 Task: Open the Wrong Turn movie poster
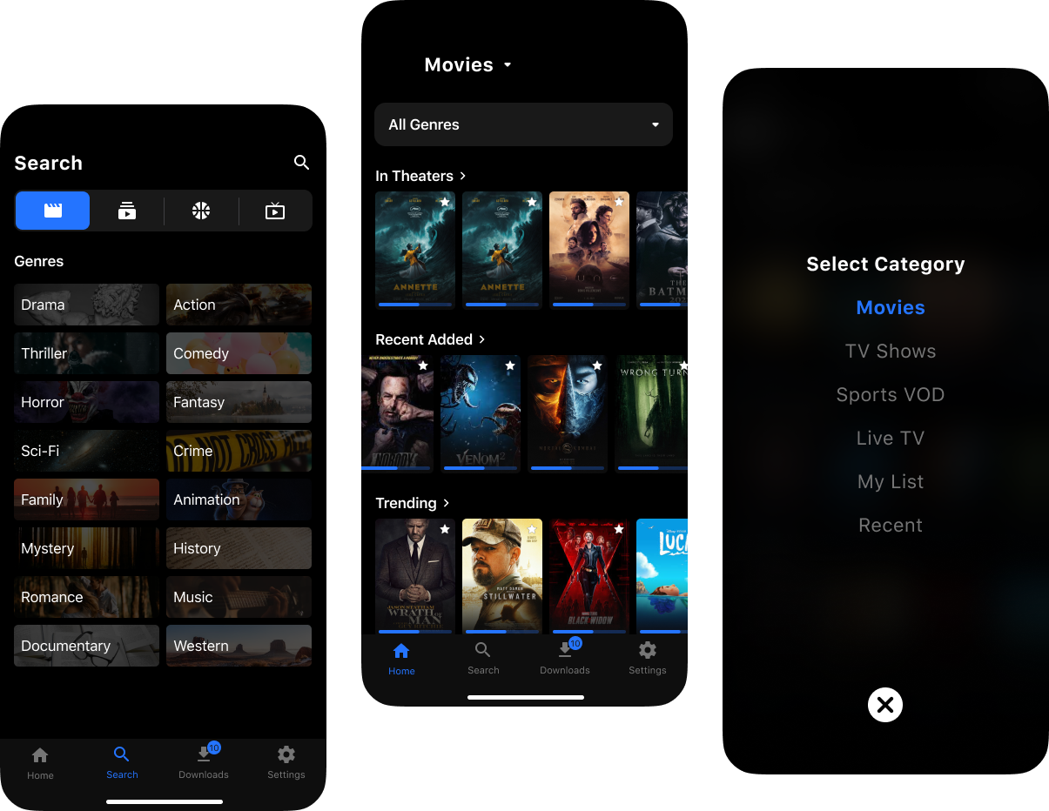(651, 414)
